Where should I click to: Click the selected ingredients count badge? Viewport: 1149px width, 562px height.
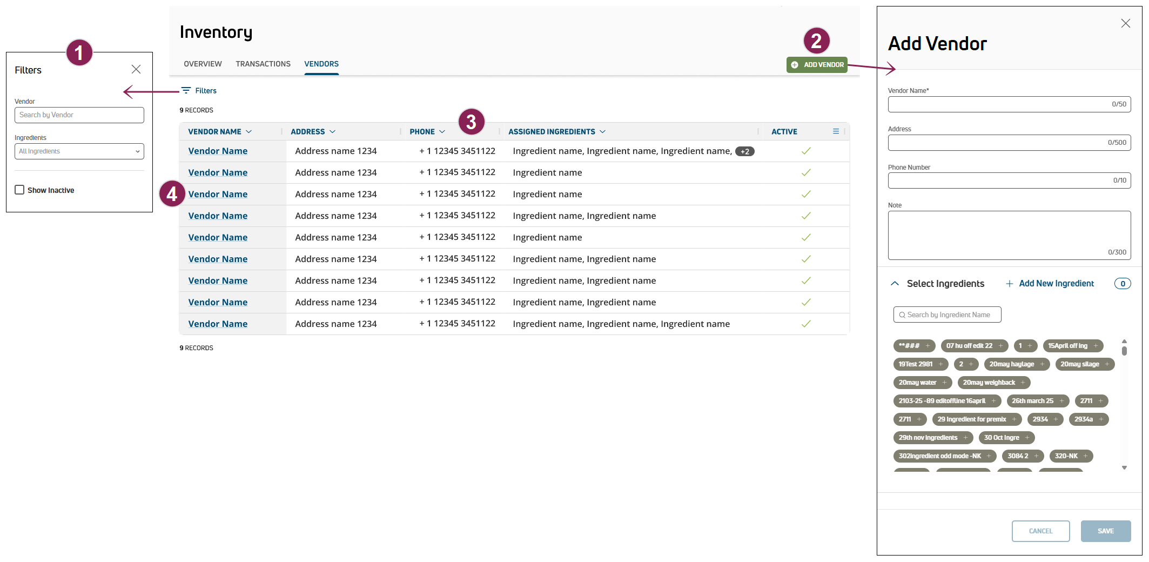coord(1122,284)
